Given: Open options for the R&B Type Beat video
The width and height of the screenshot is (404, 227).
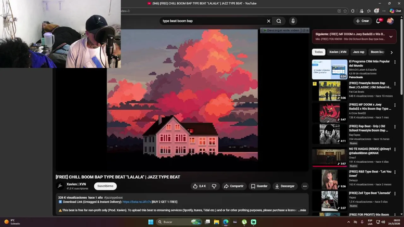Looking at the screenshot, I should point(395,172).
